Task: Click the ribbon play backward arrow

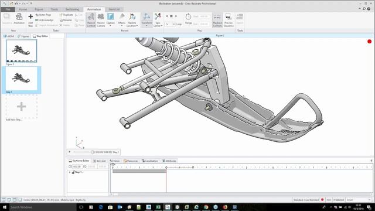Action: [x=166, y=16]
